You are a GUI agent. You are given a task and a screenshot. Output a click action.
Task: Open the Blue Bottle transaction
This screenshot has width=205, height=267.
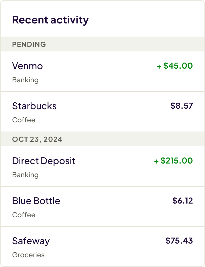(x=36, y=201)
